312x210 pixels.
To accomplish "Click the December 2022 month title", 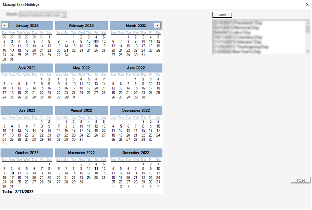I will [x=136, y=152].
